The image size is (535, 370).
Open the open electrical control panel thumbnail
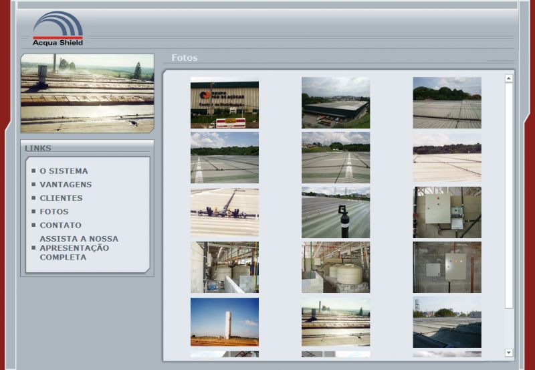(x=447, y=212)
